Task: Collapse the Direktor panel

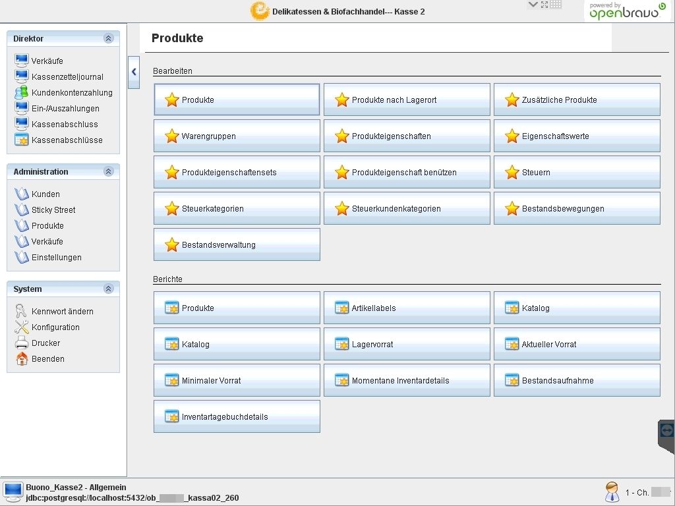Action: coord(109,38)
